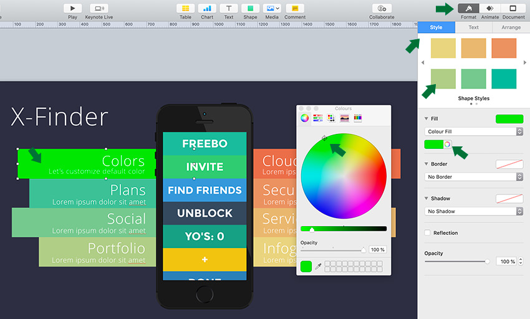Switch to the Style tab

click(x=436, y=27)
